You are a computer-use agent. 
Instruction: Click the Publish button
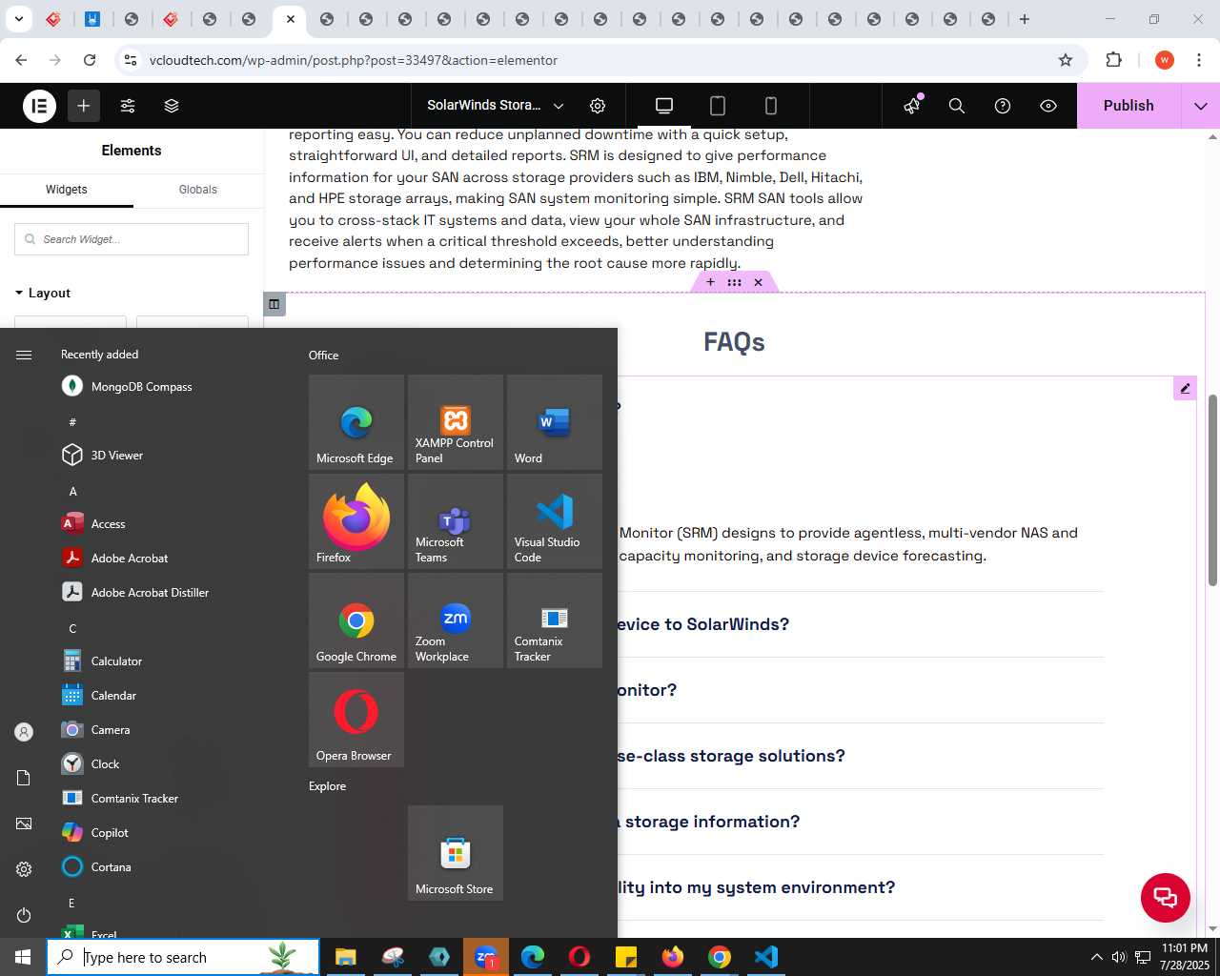point(1128,106)
